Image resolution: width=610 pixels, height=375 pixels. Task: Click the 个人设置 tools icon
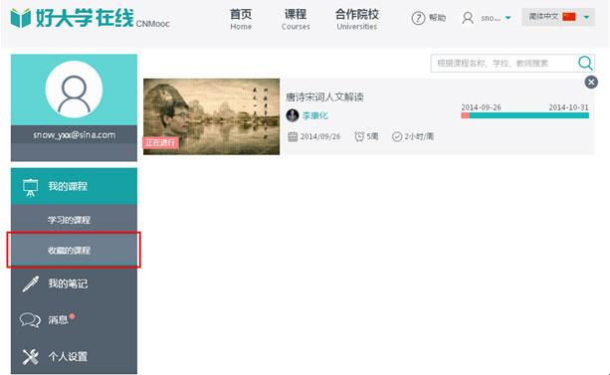pos(30,356)
